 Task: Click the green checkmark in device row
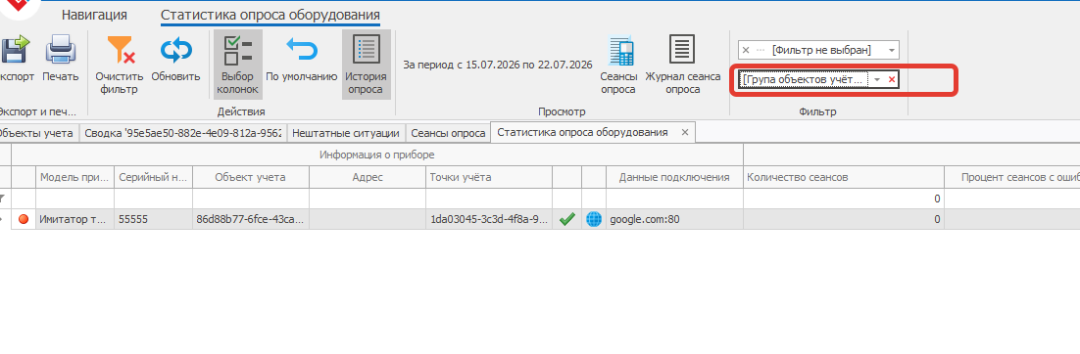click(x=566, y=219)
